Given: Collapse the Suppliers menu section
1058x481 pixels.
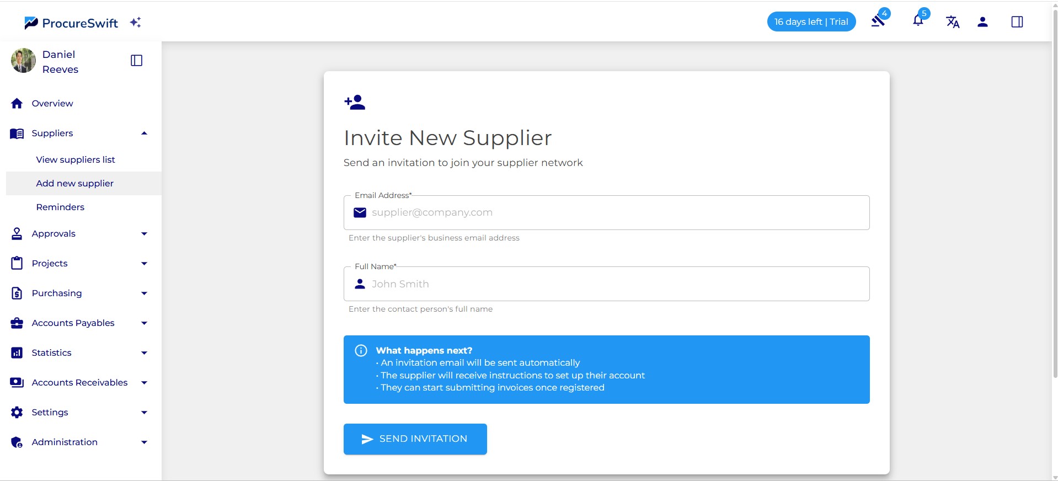Looking at the screenshot, I should coord(144,133).
